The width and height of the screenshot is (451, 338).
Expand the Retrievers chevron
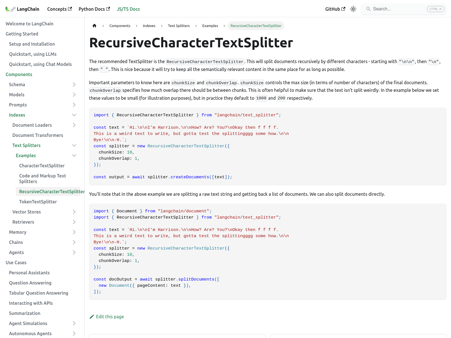click(74, 222)
